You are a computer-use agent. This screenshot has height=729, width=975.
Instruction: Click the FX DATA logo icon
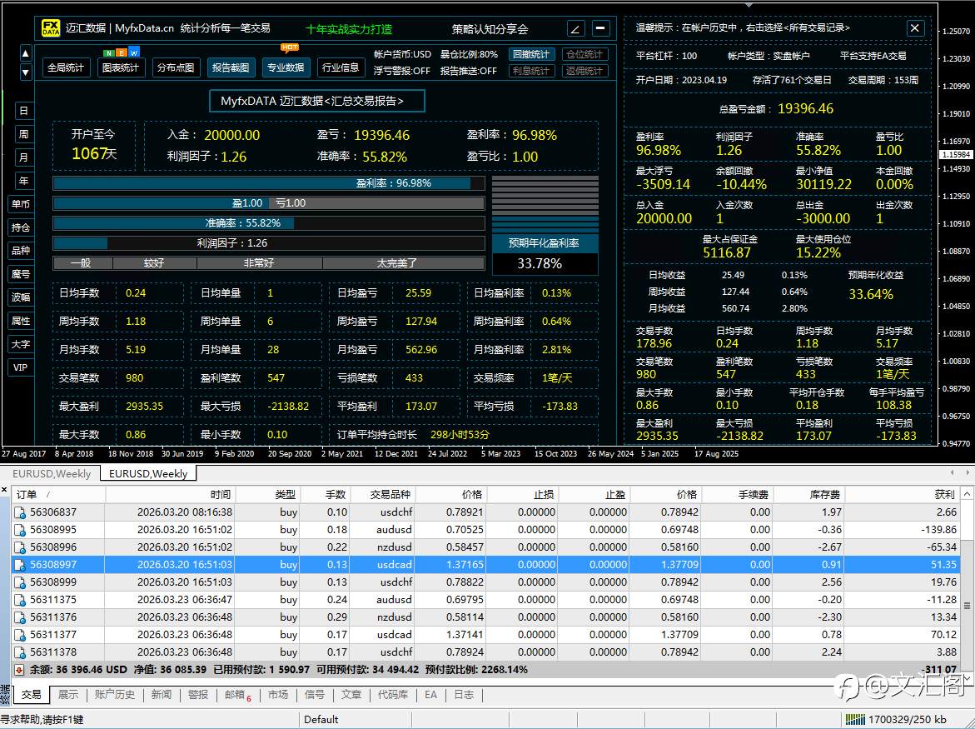[x=51, y=28]
